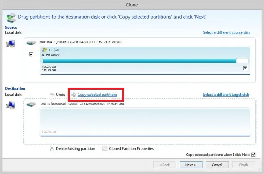
Task: Disable copy selected partitions on Next checkbox
Action: pos(253,155)
